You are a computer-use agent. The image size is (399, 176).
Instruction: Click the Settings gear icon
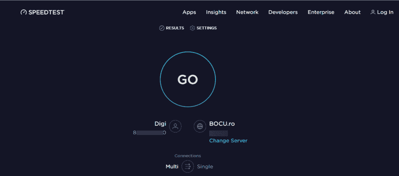(x=192, y=28)
